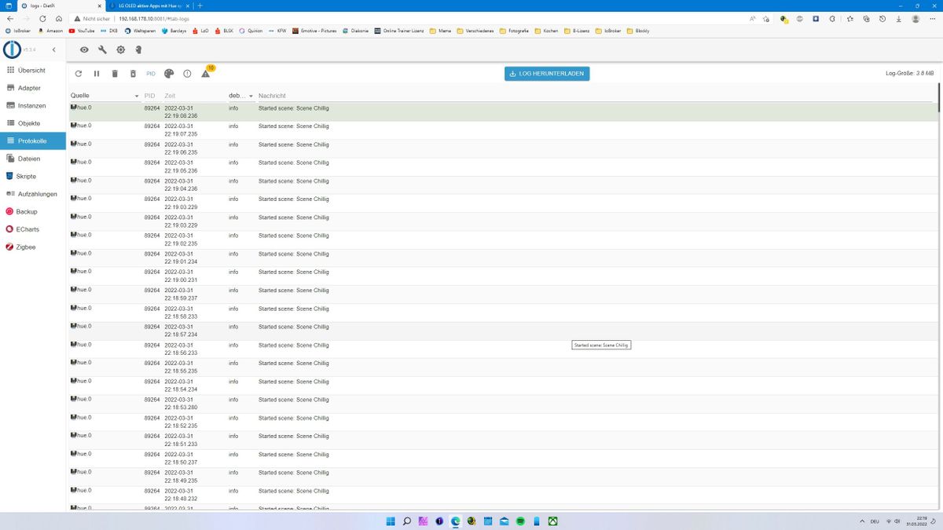The width and height of the screenshot is (943, 530).
Task: Go to browser home page
Action: pos(59,18)
